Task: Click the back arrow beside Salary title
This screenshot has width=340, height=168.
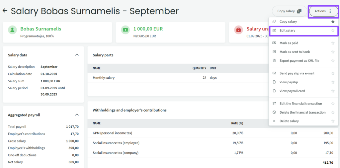Action: [x=5, y=11]
